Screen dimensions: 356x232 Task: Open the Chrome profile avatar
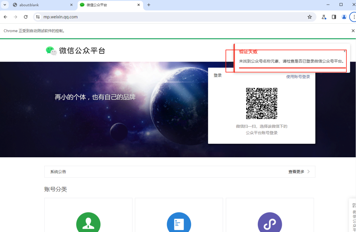click(344, 17)
